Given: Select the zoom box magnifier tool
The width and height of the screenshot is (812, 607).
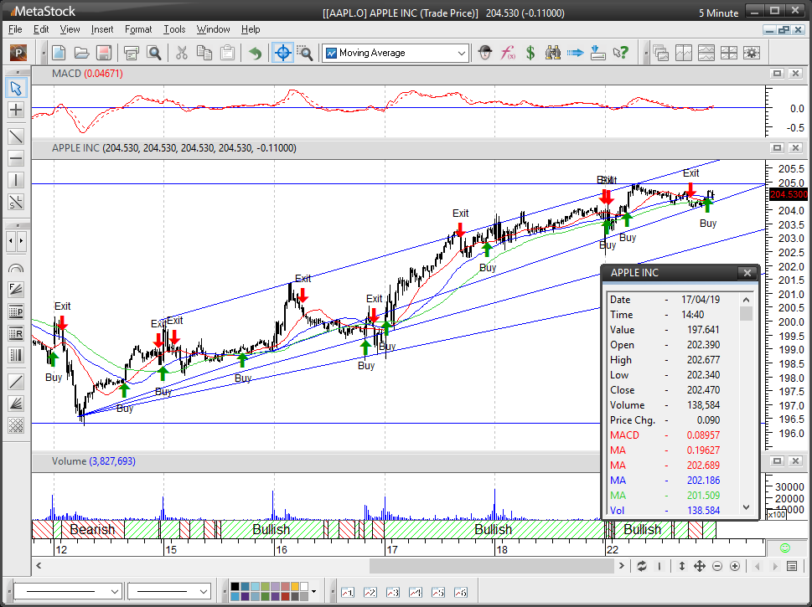Looking at the screenshot, I should (305, 53).
